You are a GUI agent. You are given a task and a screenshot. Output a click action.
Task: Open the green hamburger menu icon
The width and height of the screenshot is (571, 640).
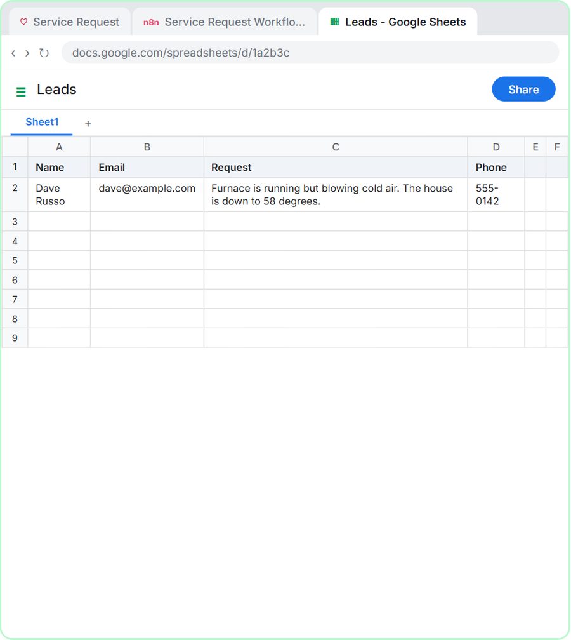click(x=21, y=92)
